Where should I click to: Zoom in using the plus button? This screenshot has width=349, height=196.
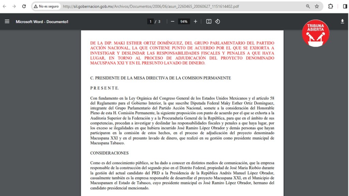[195, 21]
